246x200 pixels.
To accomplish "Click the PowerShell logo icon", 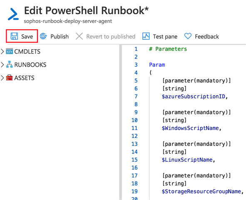I will click(x=13, y=15).
